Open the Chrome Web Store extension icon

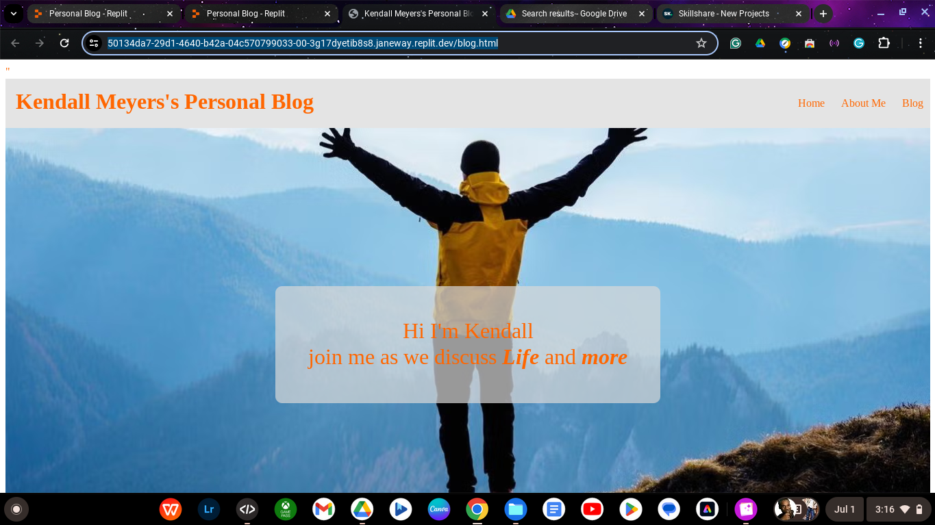click(x=810, y=43)
